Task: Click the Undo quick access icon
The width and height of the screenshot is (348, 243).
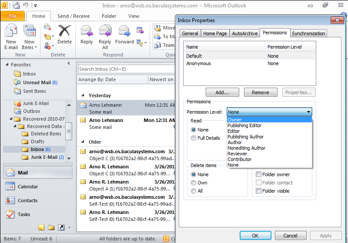Action: pyautogui.click(x=26, y=5)
